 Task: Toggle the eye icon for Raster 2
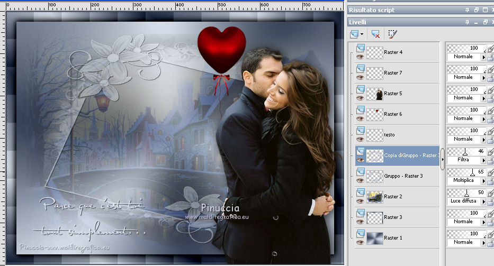[x=360, y=201]
